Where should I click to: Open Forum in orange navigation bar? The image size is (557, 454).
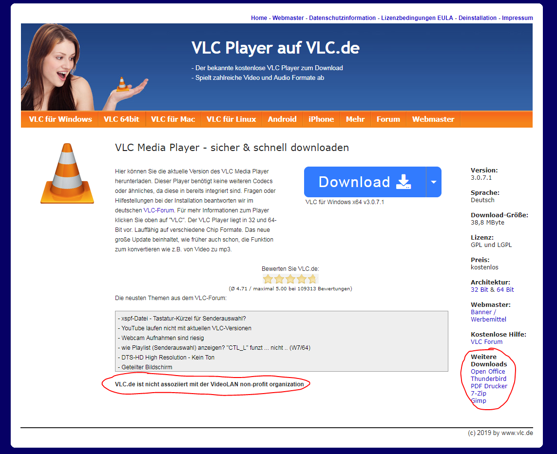pos(388,119)
